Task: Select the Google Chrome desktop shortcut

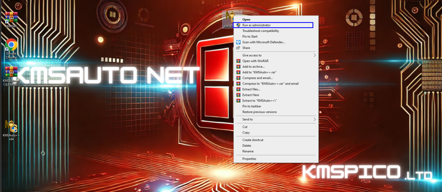Action: [x=11, y=45]
